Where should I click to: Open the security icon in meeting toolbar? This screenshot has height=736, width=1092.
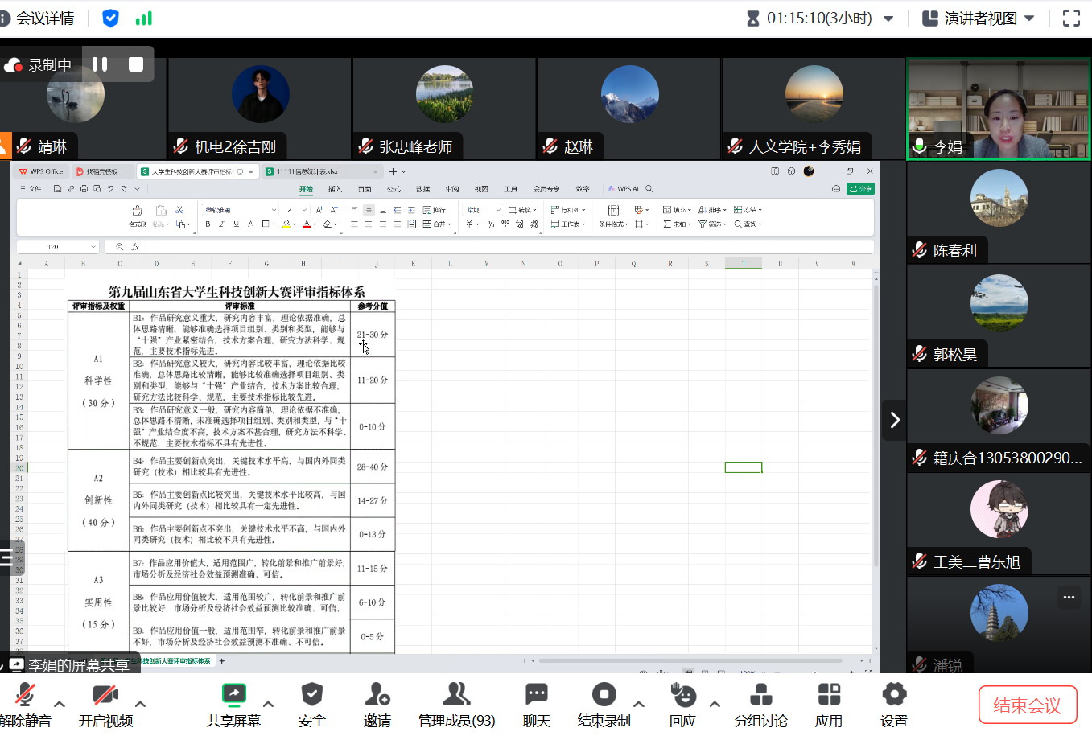click(x=311, y=695)
